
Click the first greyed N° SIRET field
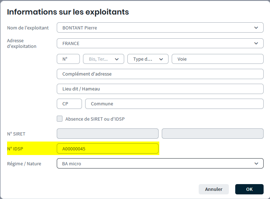pyautogui.click(x=108, y=134)
